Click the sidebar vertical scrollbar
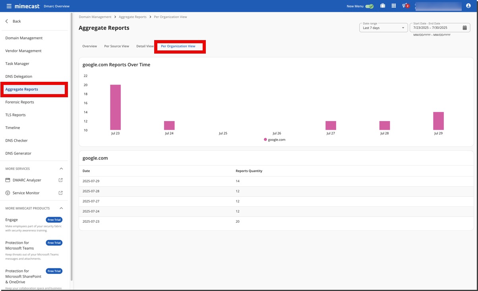 click(x=72, y=147)
